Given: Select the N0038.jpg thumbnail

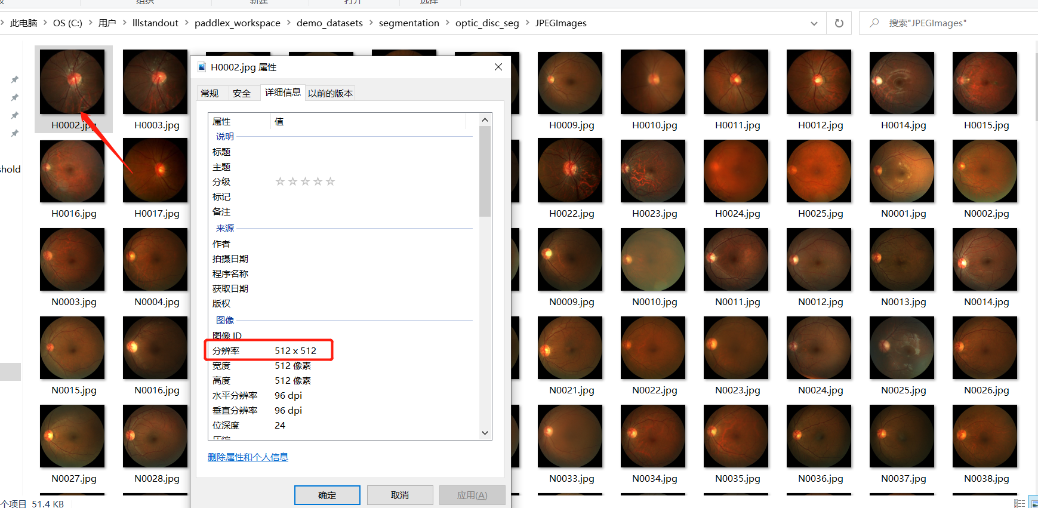Looking at the screenshot, I should click(985, 436).
